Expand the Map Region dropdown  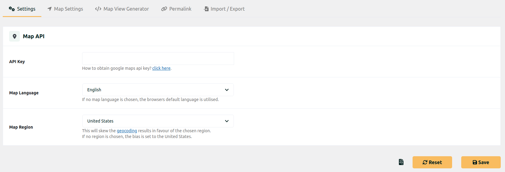[x=158, y=121]
